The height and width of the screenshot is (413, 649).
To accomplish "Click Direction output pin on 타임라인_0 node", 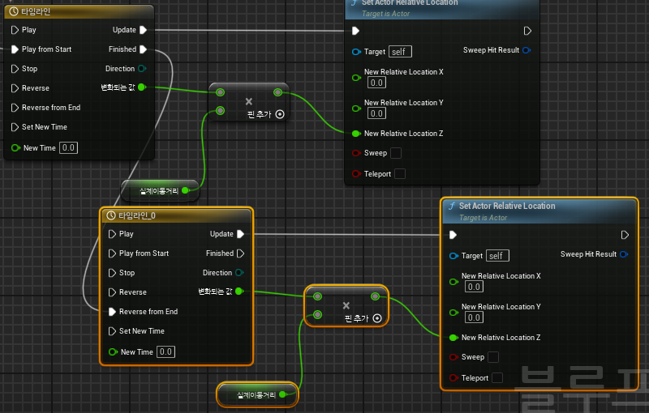I will click(239, 273).
